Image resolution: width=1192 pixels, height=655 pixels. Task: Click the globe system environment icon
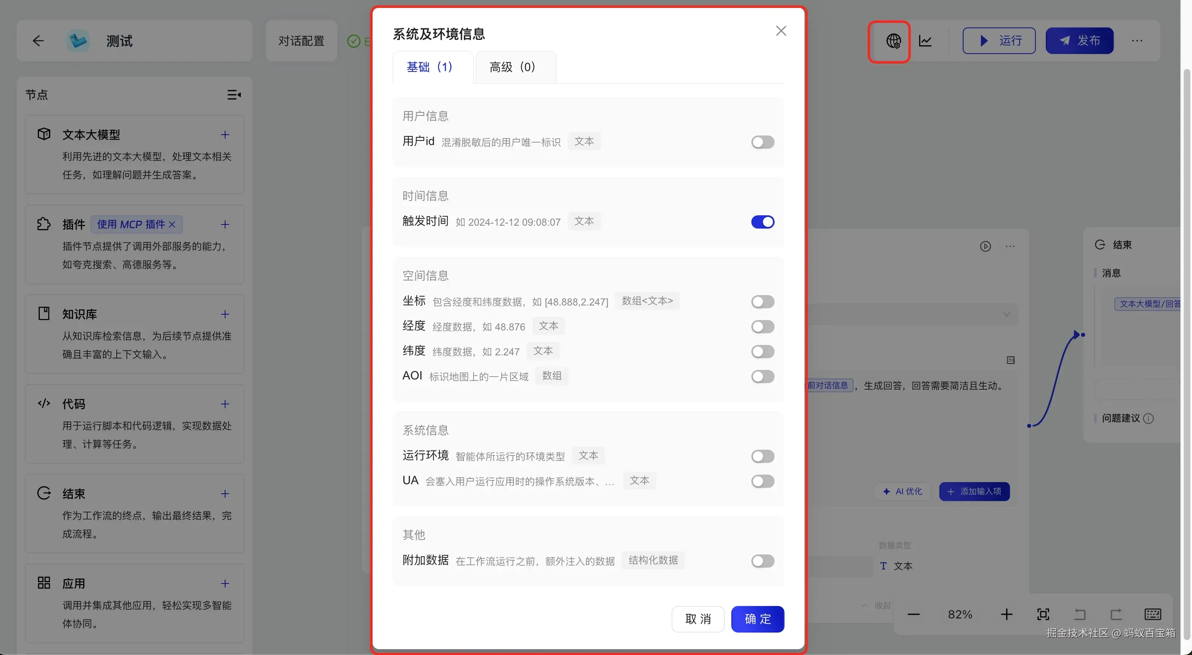pyautogui.click(x=893, y=41)
